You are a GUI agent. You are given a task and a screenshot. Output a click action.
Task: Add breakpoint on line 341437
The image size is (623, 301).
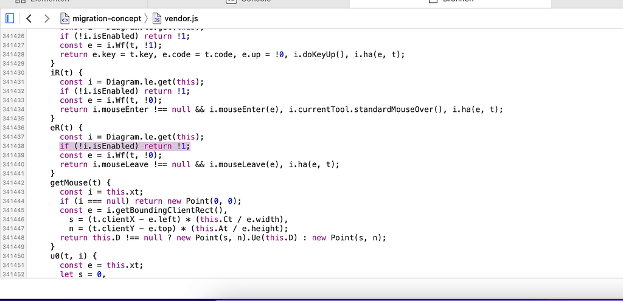click(13, 137)
